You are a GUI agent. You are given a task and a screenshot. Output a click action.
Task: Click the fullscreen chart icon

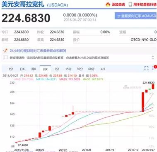(146, 68)
